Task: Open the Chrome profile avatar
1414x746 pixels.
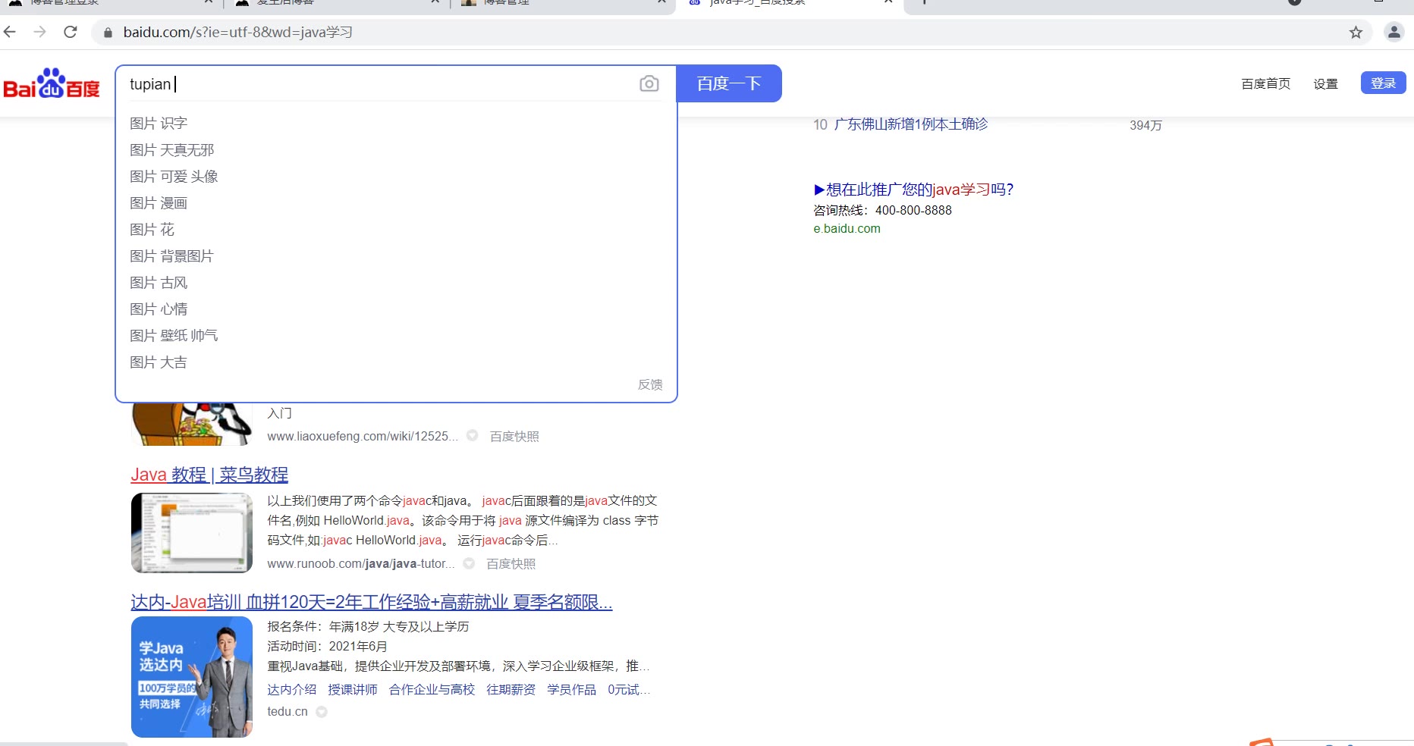Action: pos(1394,32)
